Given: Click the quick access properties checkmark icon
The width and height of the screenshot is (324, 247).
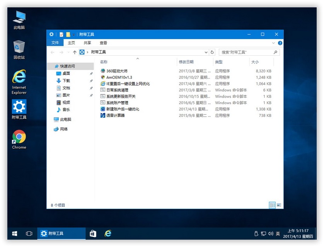Looking at the screenshot, I should (x=61, y=34).
